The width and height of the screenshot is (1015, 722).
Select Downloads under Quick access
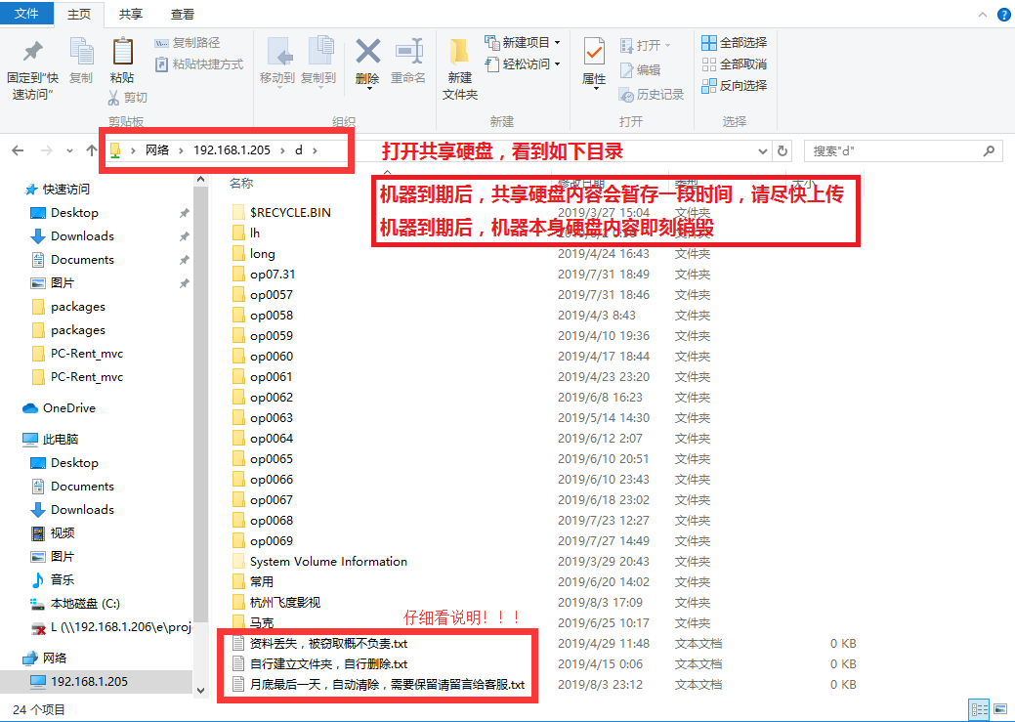[x=82, y=236]
